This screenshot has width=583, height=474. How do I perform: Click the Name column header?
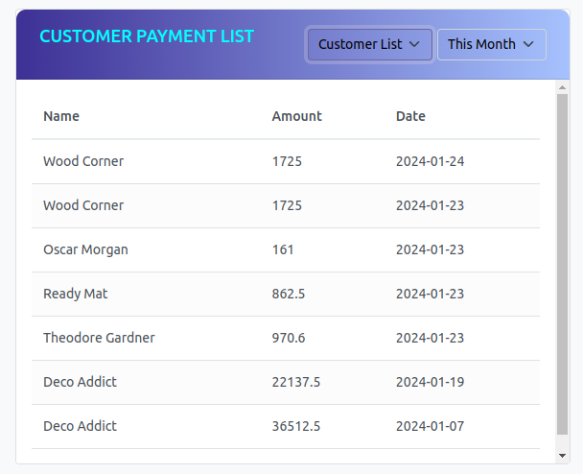click(x=61, y=116)
